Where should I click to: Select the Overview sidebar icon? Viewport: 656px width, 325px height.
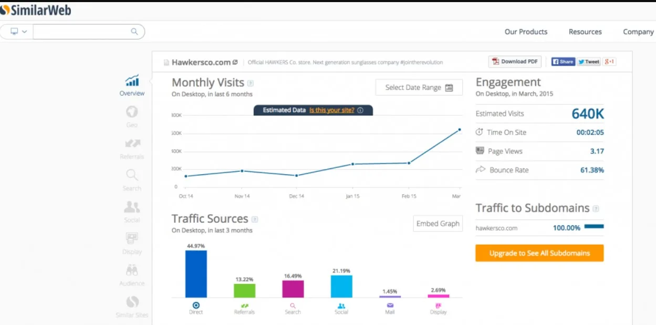(x=132, y=80)
